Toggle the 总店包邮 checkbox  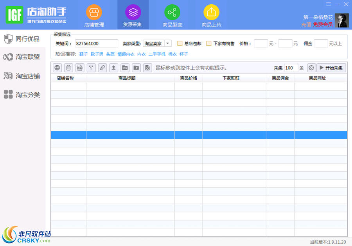[180, 43]
